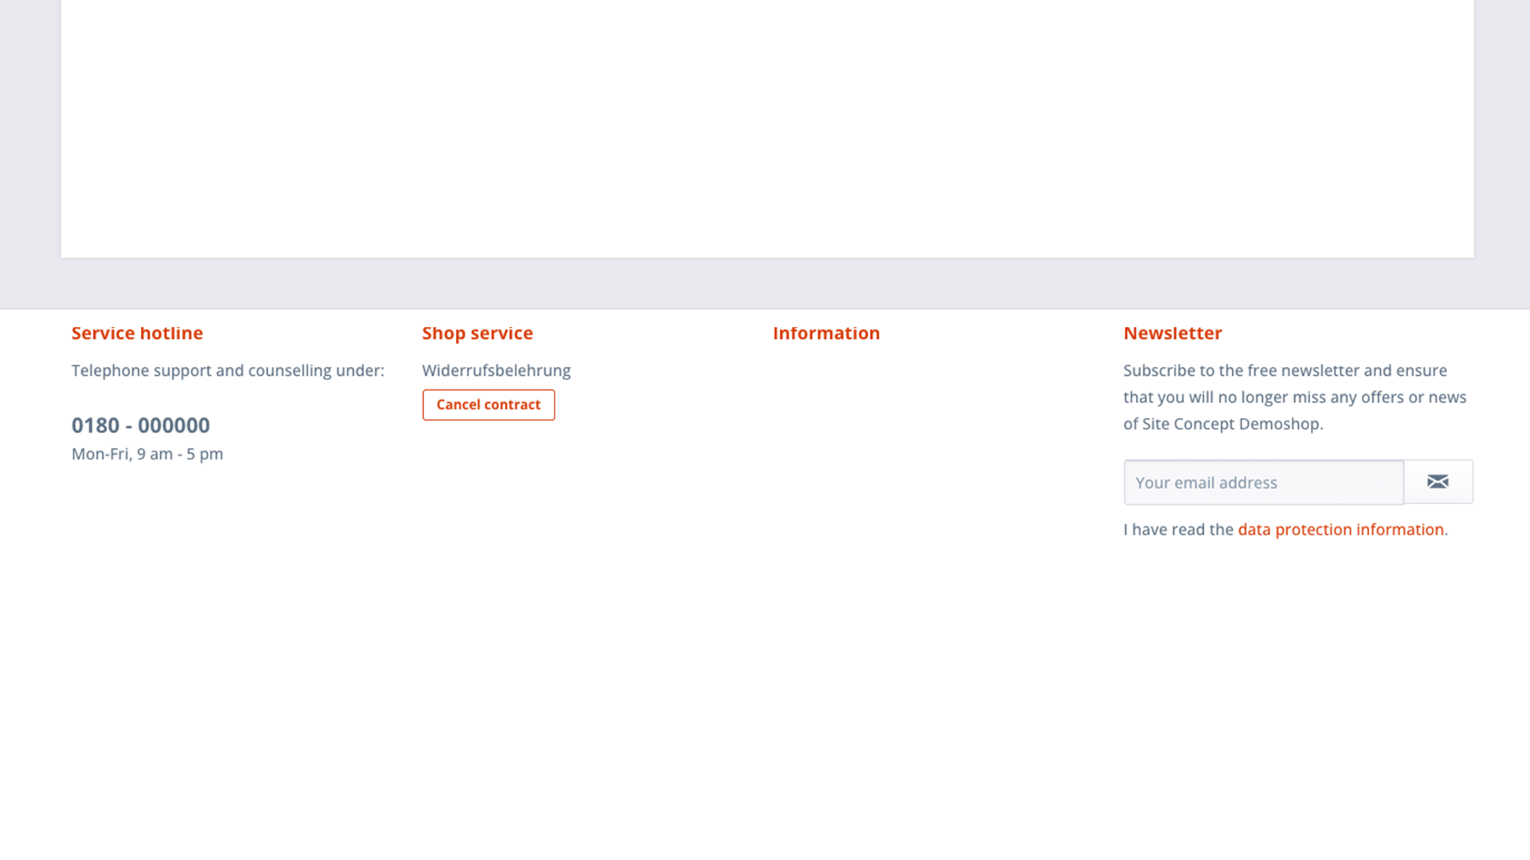Select the Shop service heading
Viewport: 1530px width, 860px height.
477,333
